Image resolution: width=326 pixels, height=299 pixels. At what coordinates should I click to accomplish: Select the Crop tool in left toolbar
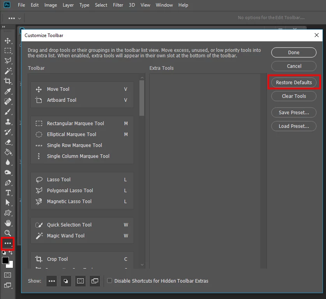(x=8, y=81)
